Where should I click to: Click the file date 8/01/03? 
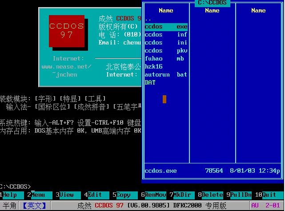242,171
